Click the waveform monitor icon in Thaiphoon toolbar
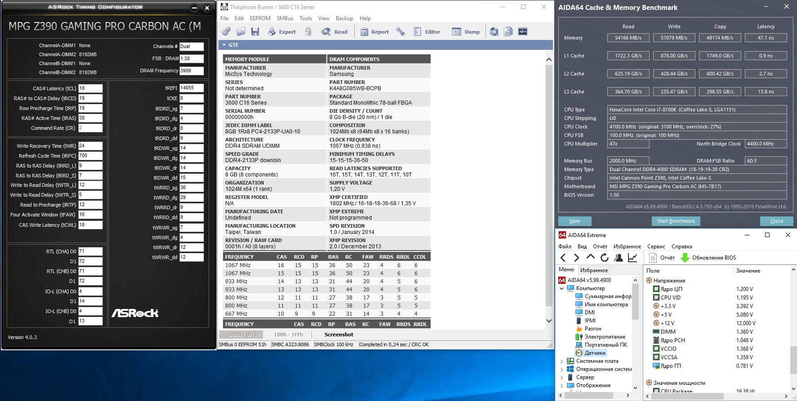Viewport: 797px width, 401px height. click(523, 31)
